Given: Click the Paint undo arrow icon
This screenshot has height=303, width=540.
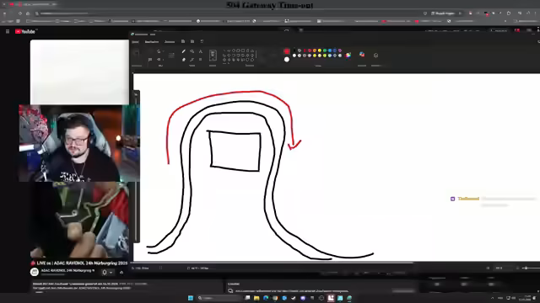Looking at the screenshot, I should (202, 41).
